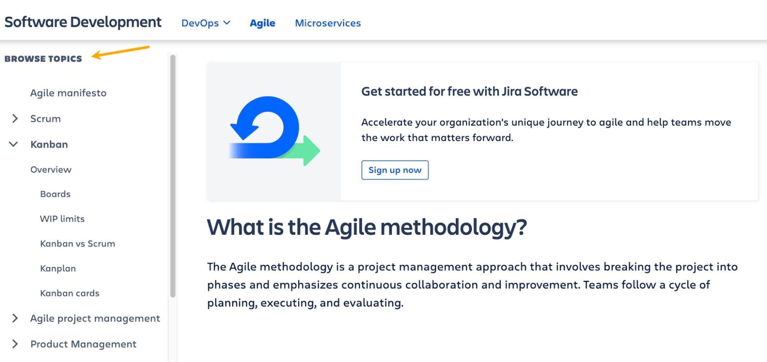767x362 pixels.
Task: Open the Agile manifesto topic
Action: (x=68, y=93)
